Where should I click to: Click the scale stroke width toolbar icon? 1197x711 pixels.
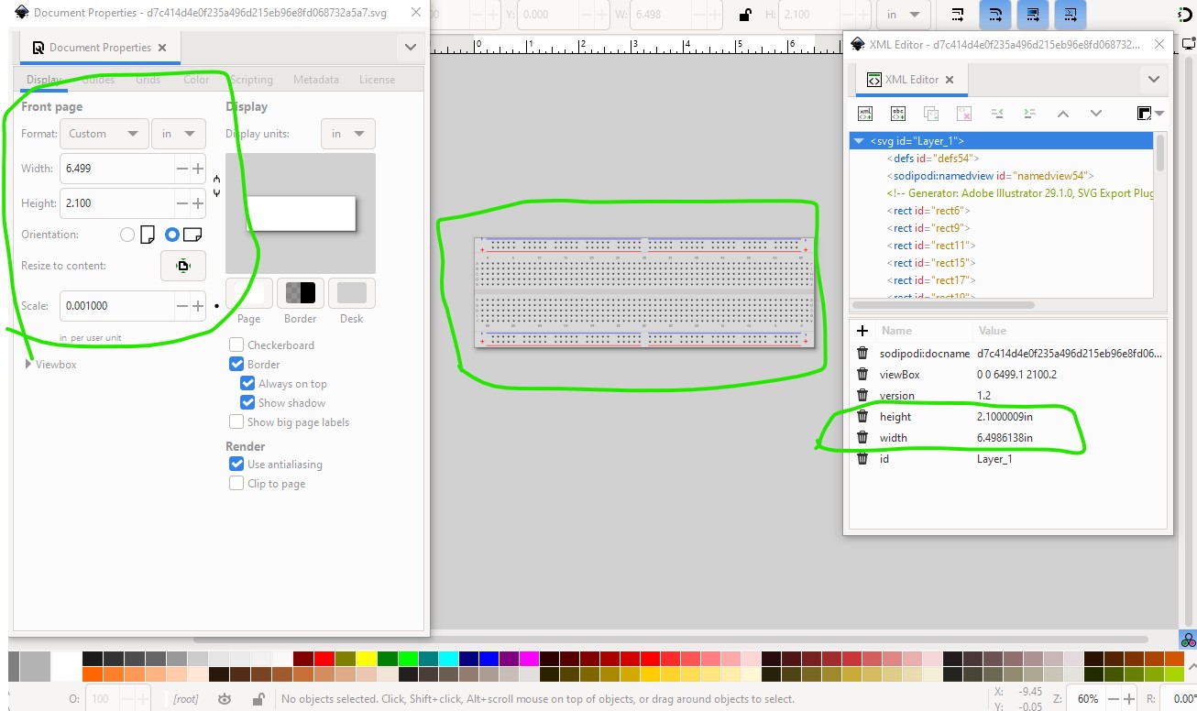[957, 14]
